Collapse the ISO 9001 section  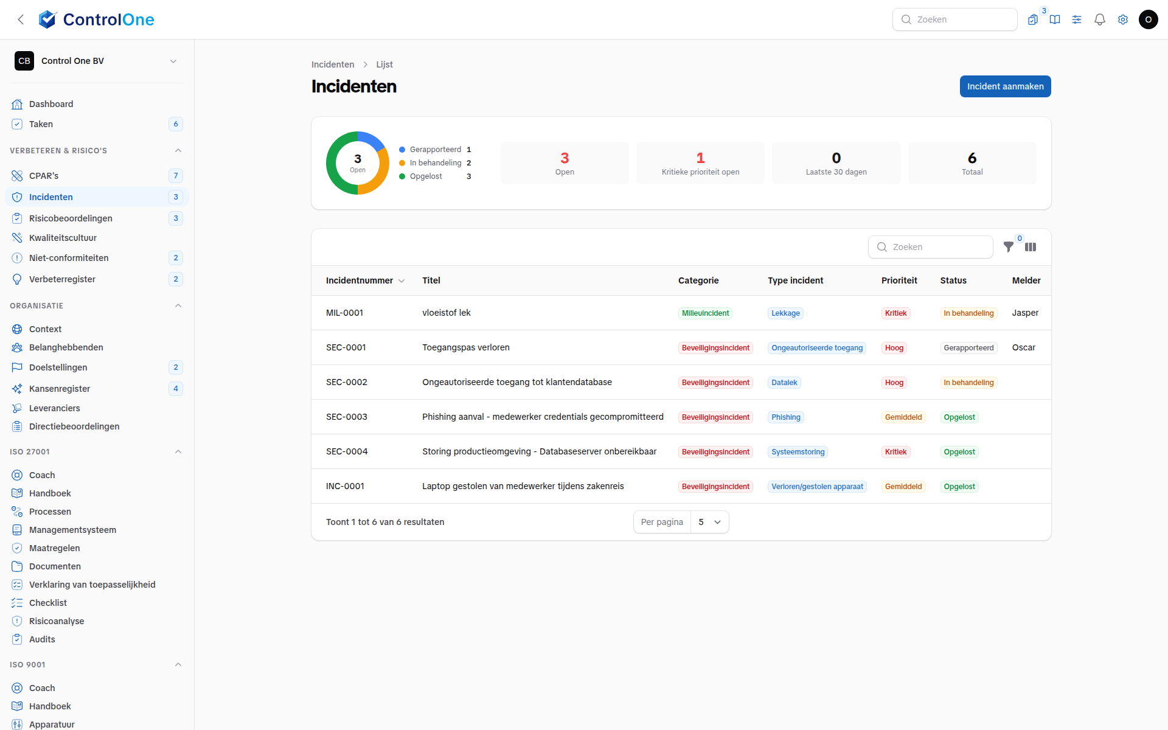[x=178, y=664]
